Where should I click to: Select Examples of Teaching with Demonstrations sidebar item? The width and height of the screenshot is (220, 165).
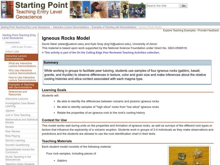point(23,86)
